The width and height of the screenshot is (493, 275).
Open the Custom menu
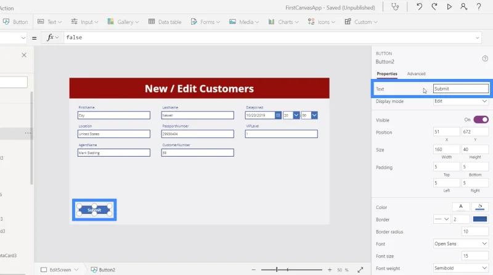coord(361,22)
